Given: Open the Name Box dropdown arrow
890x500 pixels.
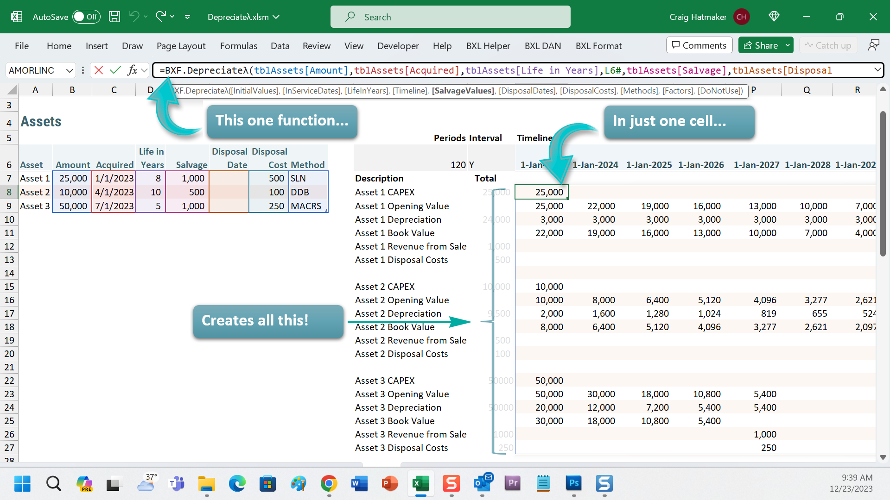Looking at the screenshot, I should pos(70,70).
